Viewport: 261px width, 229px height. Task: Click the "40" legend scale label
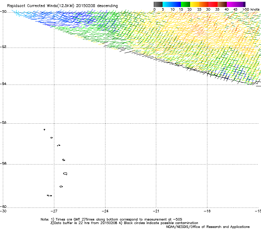(226, 10)
